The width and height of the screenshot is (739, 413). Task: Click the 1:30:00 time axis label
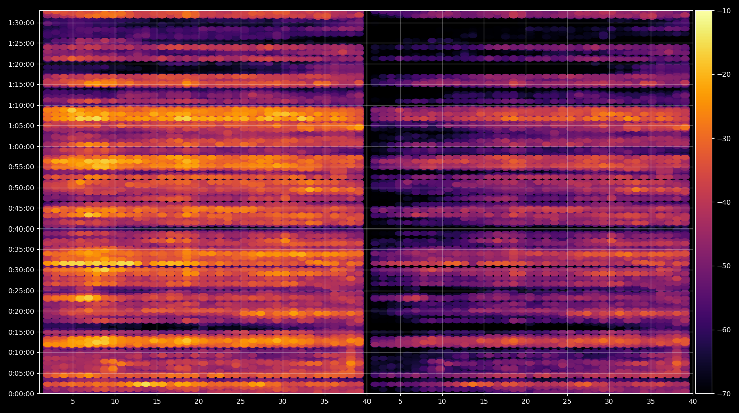click(21, 23)
